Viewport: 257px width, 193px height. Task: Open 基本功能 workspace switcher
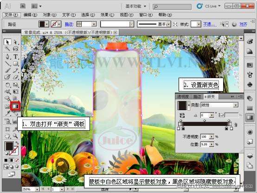[135, 6]
